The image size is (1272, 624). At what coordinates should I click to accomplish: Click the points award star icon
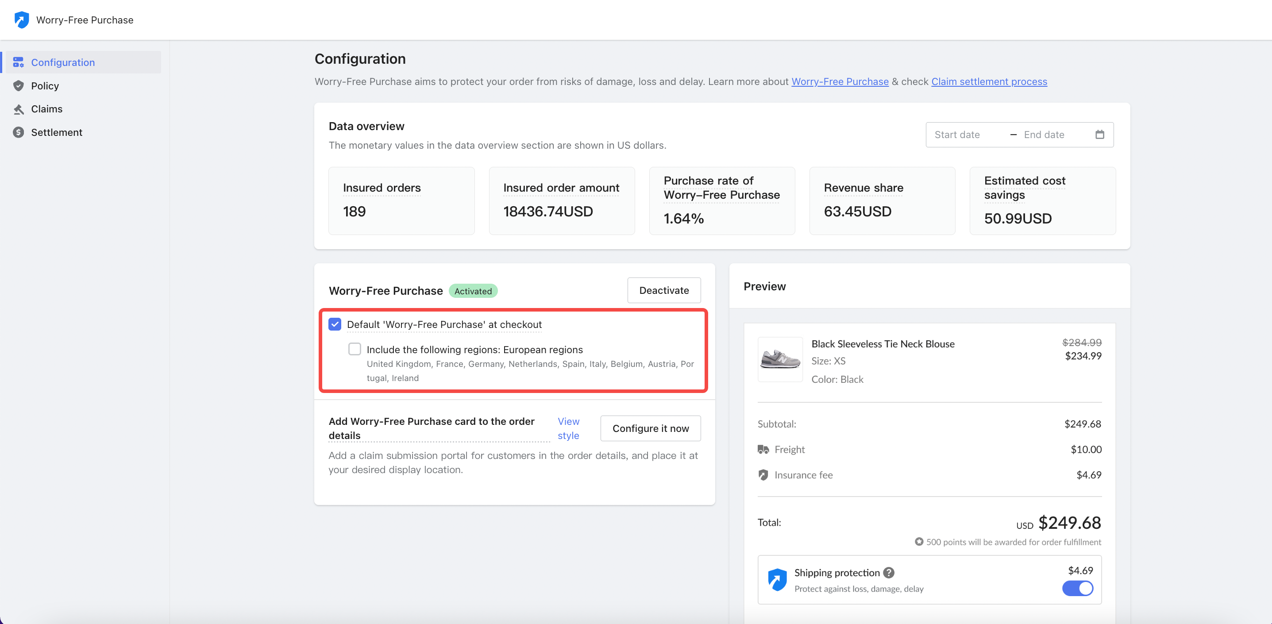click(919, 542)
